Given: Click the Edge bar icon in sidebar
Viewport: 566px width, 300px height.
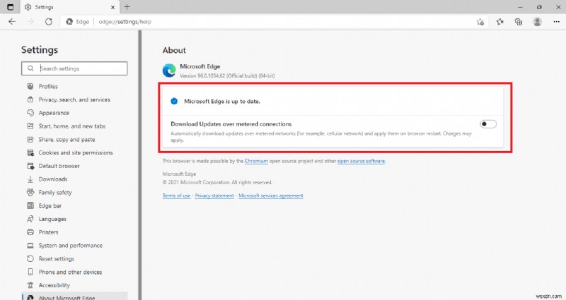Looking at the screenshot, I should tap(30, 205).
